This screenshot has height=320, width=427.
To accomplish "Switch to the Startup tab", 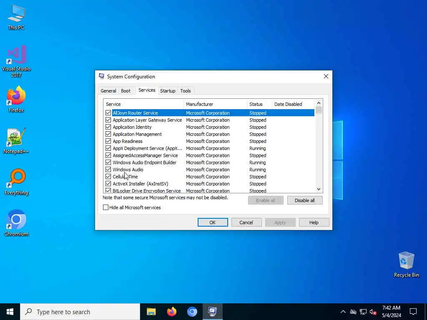I will [168, 91].
